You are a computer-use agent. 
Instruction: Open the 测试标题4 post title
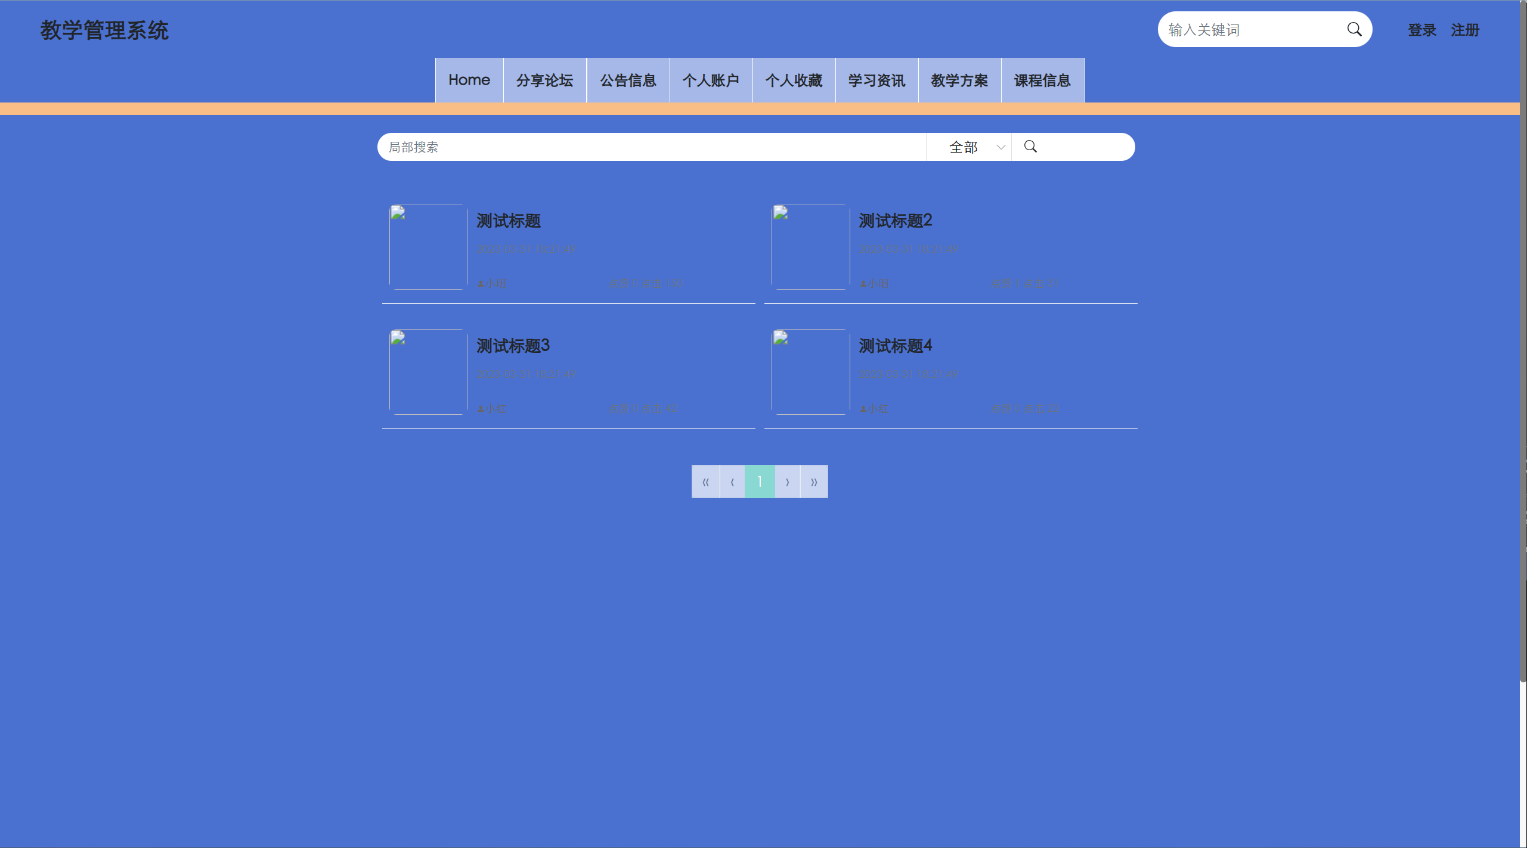tap(895, 346)
